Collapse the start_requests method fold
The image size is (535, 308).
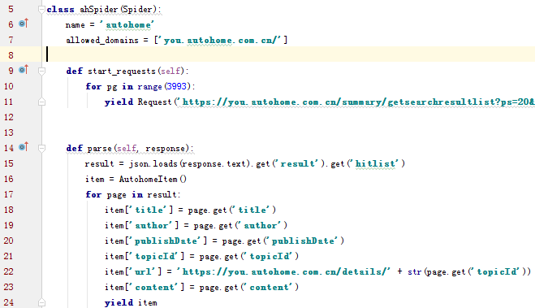point(41,72)
